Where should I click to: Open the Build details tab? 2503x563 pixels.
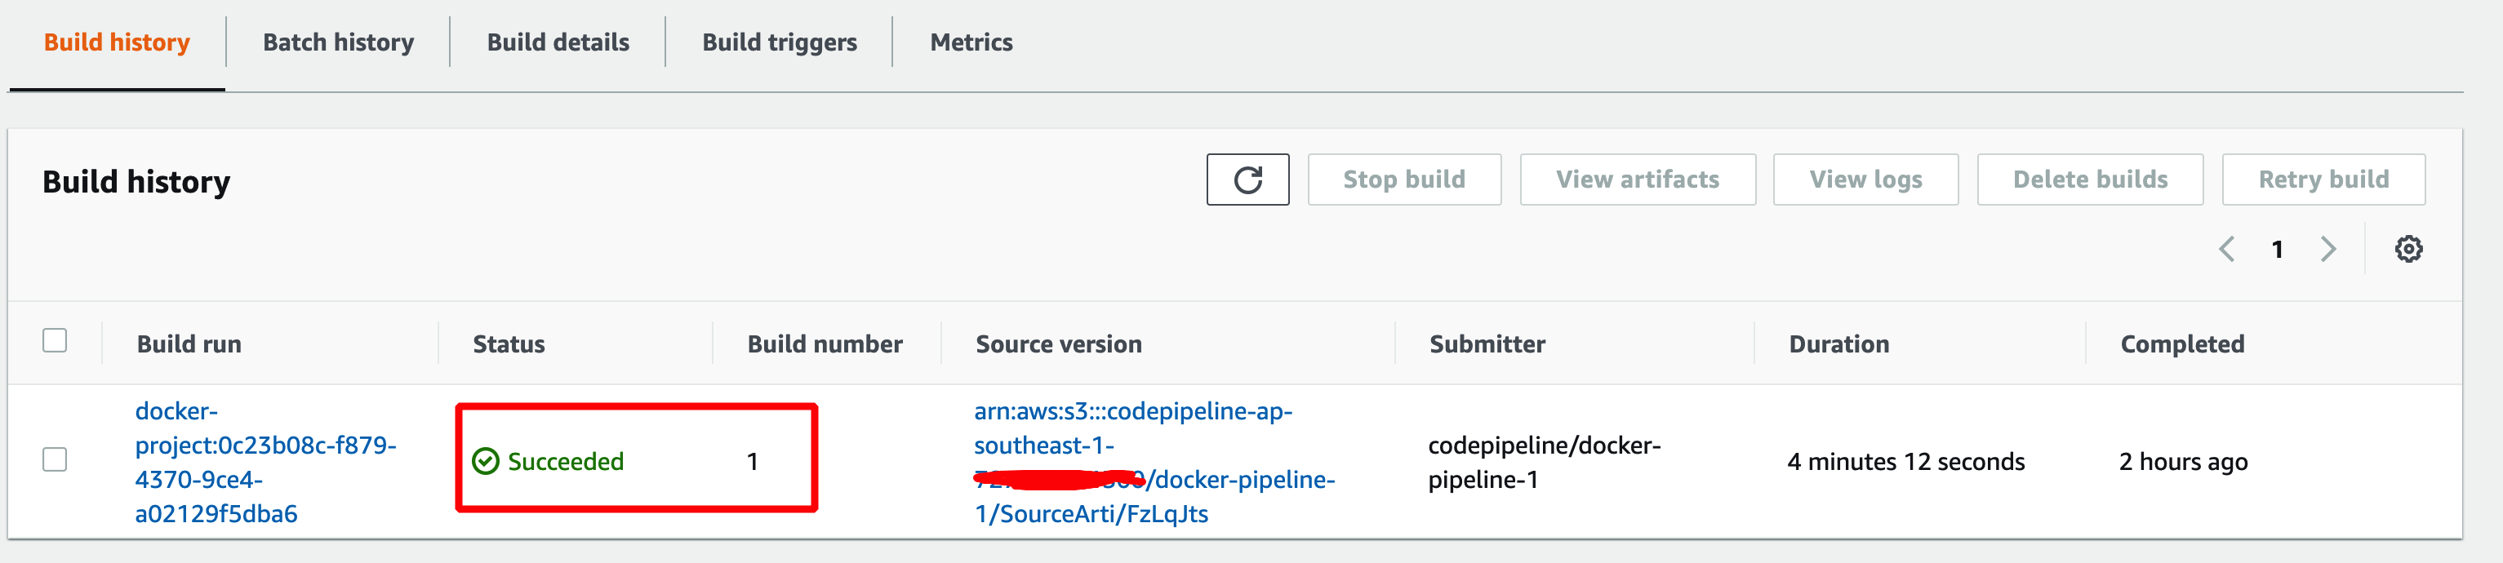pyautogui.click(x=558, y=42)
